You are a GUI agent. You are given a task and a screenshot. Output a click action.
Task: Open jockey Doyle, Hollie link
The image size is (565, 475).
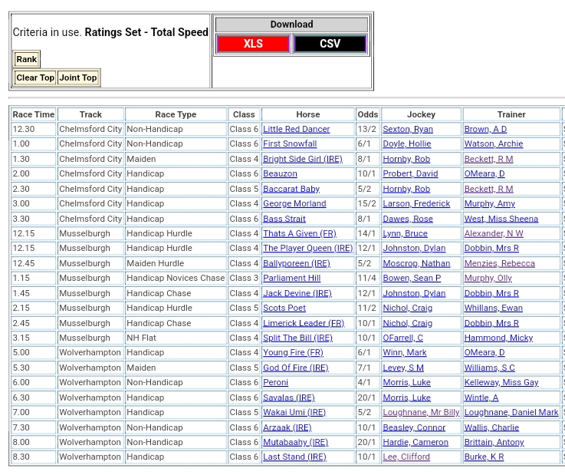pos(406,143)
